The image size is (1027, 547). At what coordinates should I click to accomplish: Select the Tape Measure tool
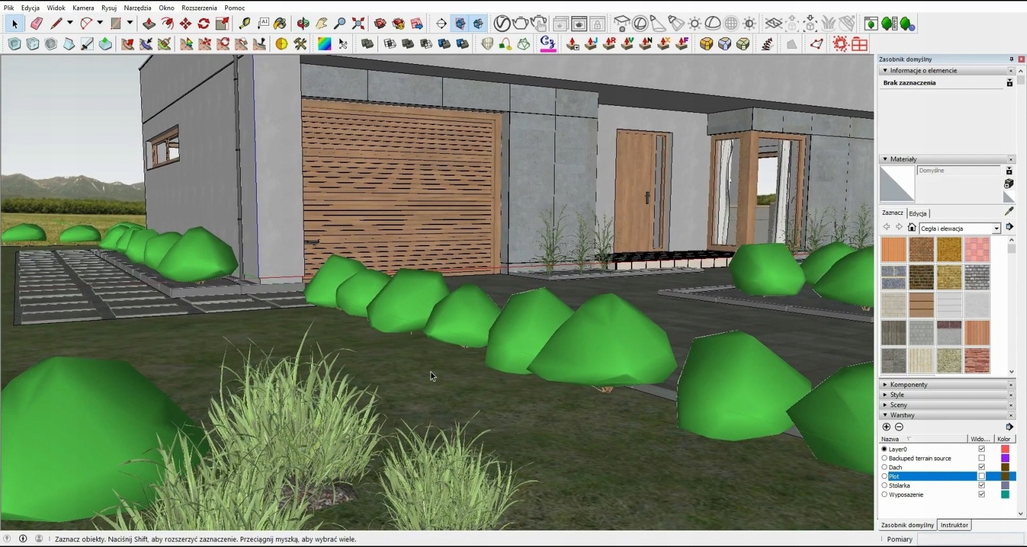point(244,24)
